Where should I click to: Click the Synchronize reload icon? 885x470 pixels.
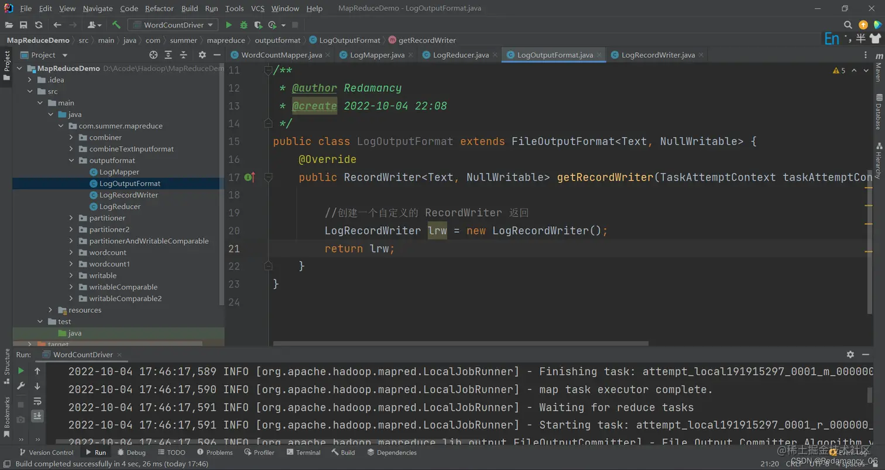[x=39, y=25]
